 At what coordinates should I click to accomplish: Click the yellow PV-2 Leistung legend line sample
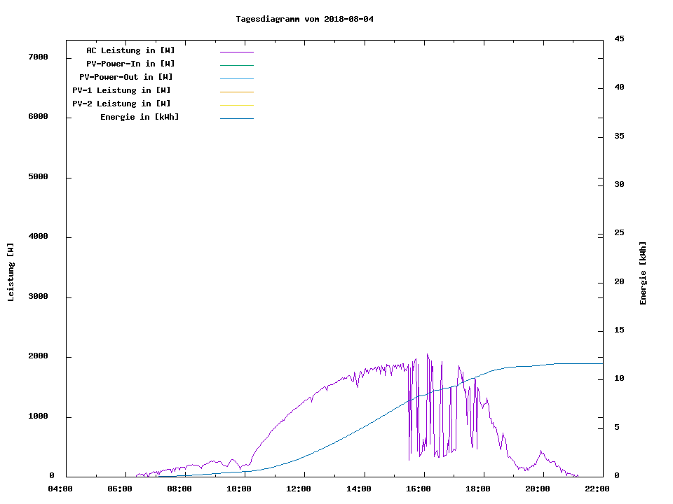point(236,105)
